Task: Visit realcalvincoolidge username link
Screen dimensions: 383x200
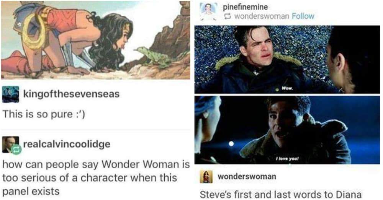Action: point(67,144)
